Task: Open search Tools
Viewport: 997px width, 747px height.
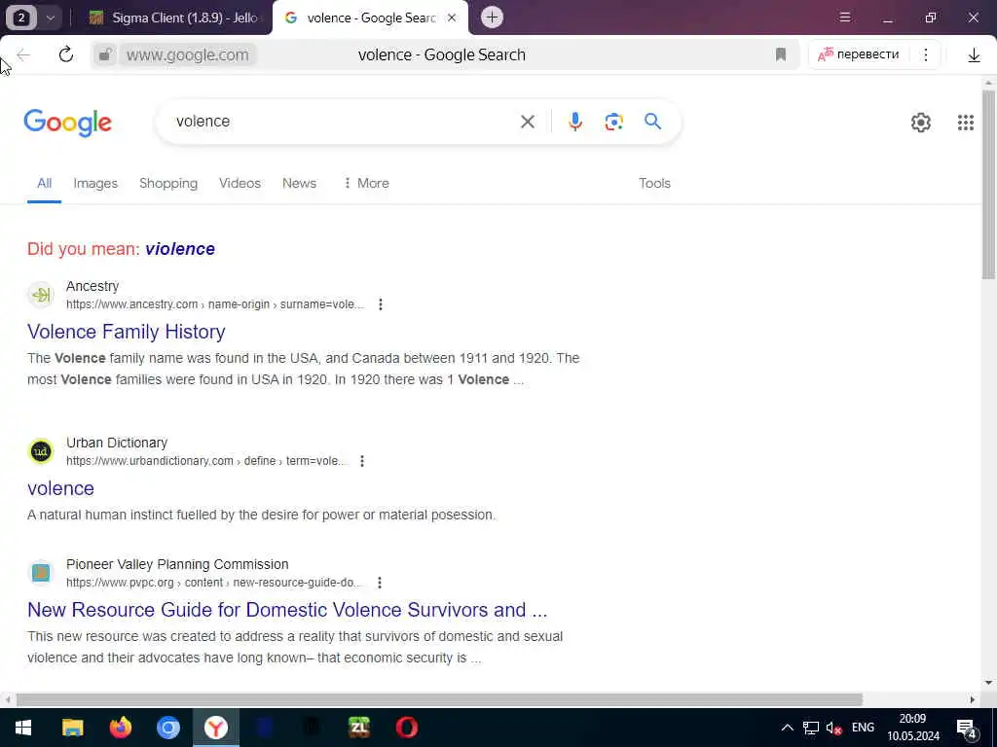Action: (654, 183)
